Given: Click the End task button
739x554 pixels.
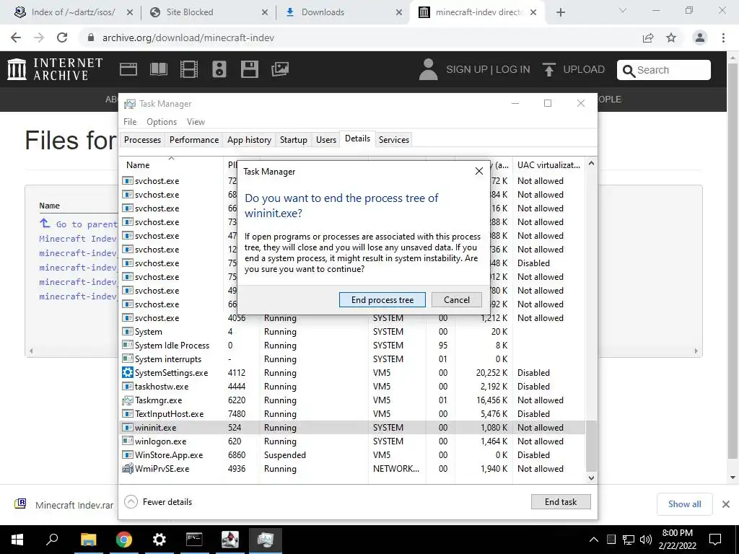Looking at the screenshot, I should pyautogui.click(x=560, y=502).
